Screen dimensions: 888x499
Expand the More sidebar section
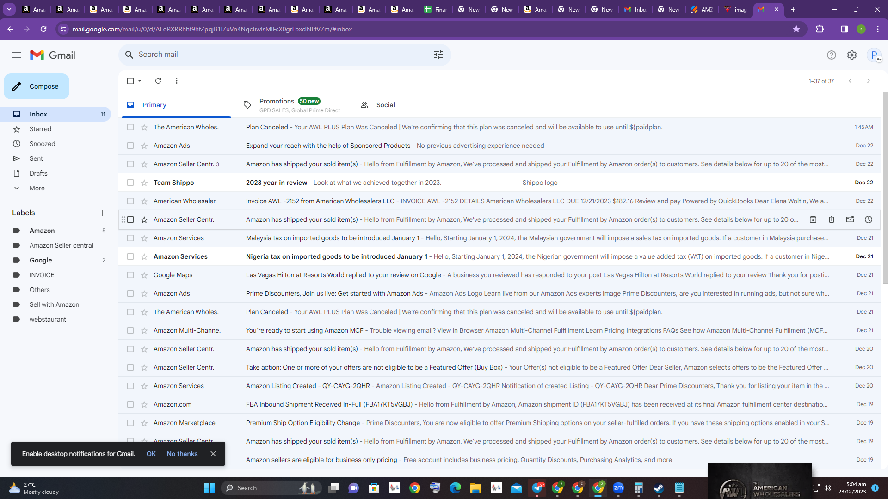(37, 188)
